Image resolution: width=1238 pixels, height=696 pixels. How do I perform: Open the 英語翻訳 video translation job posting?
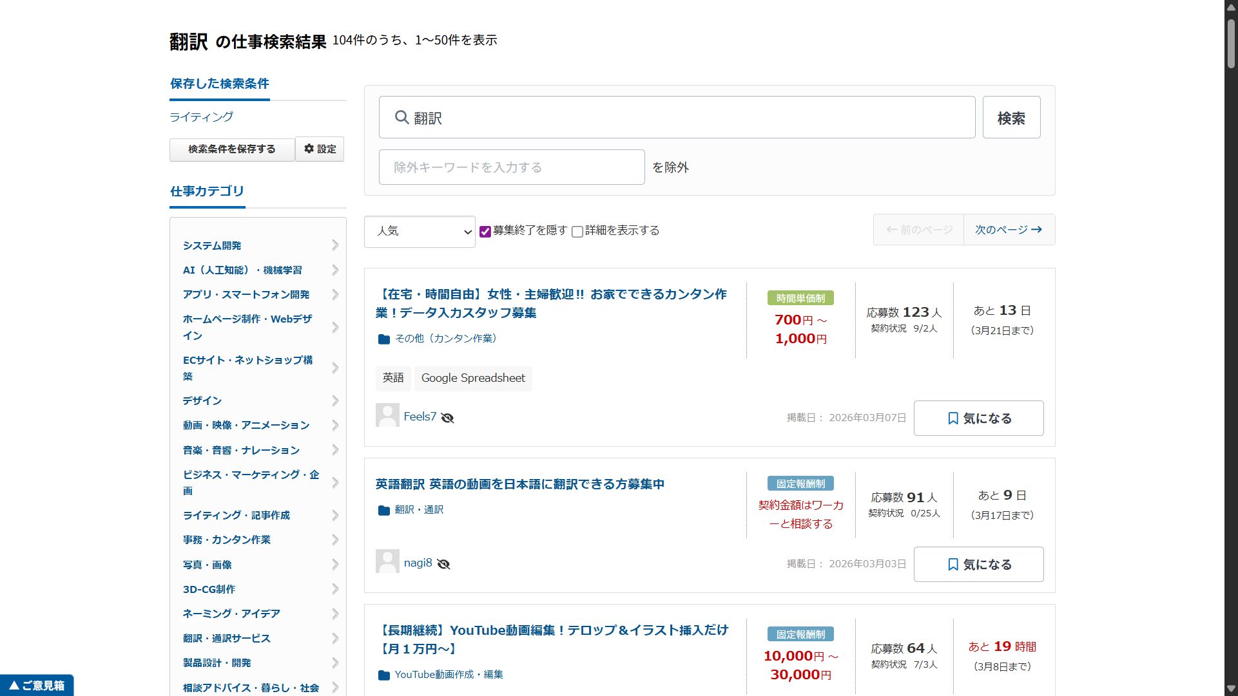tap(521, 484)
